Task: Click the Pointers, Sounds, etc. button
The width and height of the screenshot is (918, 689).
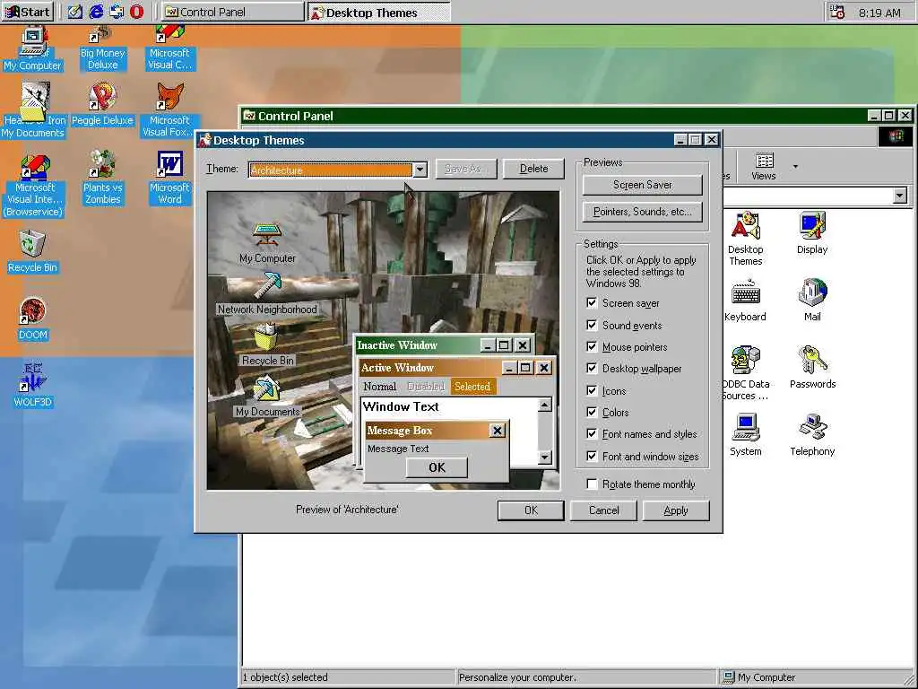Action: 642,212
